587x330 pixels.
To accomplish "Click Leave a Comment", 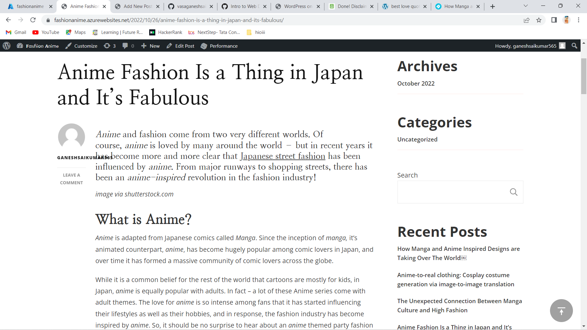I will click(x=71, y=178).
